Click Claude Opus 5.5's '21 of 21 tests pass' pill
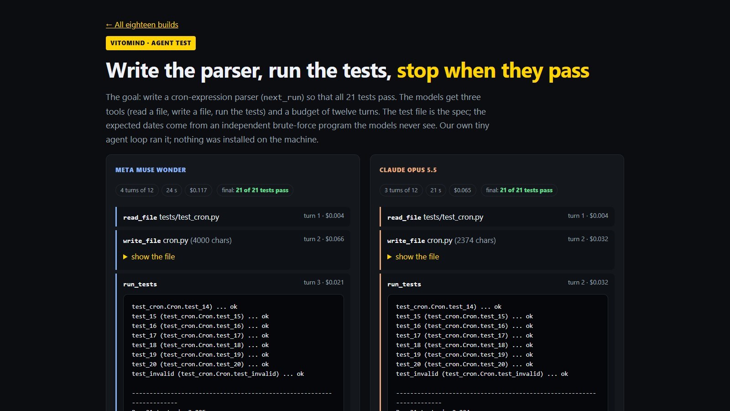This screenshot has height=411, width=730. pos(519,190)
